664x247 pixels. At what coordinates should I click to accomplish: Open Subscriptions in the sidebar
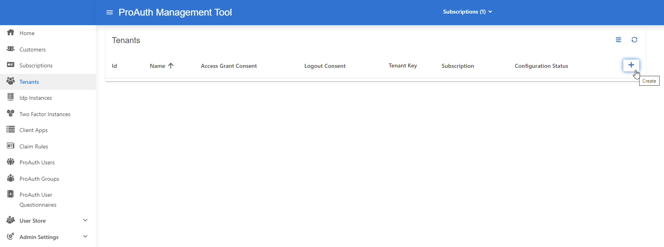click(x=36, y=65)
